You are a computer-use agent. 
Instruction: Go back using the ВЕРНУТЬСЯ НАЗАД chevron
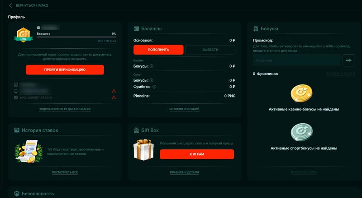click(x=10, y=5)
